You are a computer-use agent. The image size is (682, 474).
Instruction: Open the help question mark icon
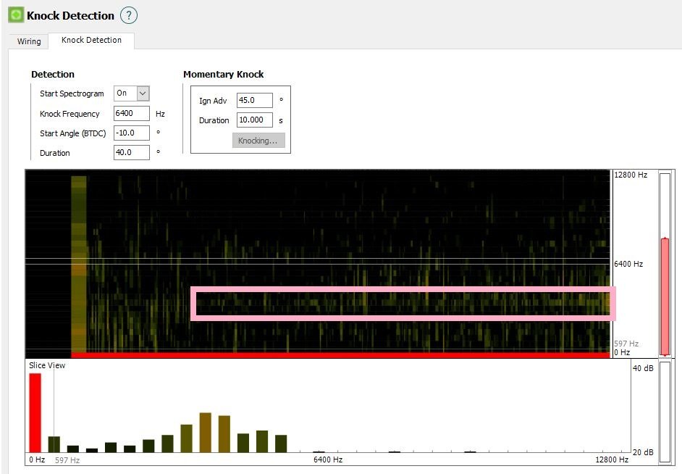(x=129, y=16)
